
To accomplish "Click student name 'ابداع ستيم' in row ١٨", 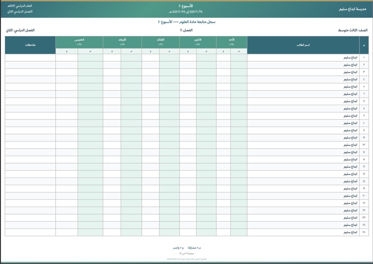I will point(350,181).
